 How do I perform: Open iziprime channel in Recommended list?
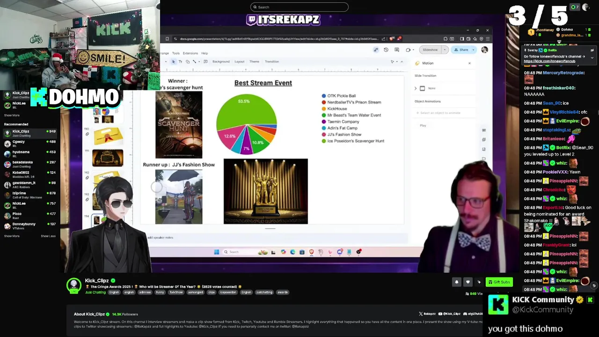pyautogui.click(x=30, y=195)
